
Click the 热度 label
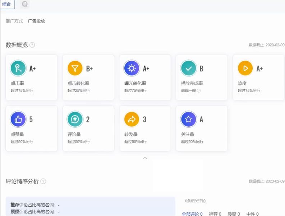[242, 83]
